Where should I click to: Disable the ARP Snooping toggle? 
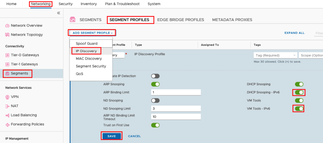pos(155,84)
